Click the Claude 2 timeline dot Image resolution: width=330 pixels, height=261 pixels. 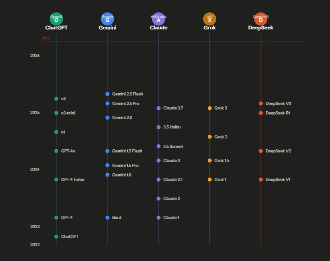tap(158, 199)
